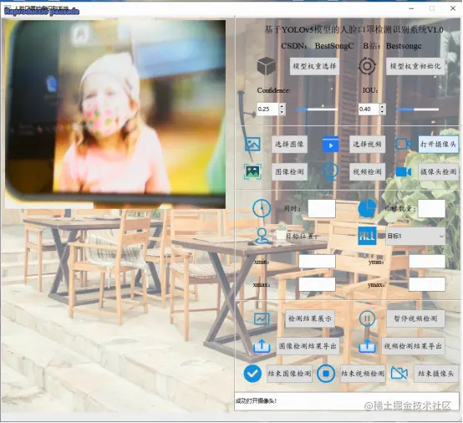Click the select image picture icon
463x423 pixels.
[x=252, y=144]
